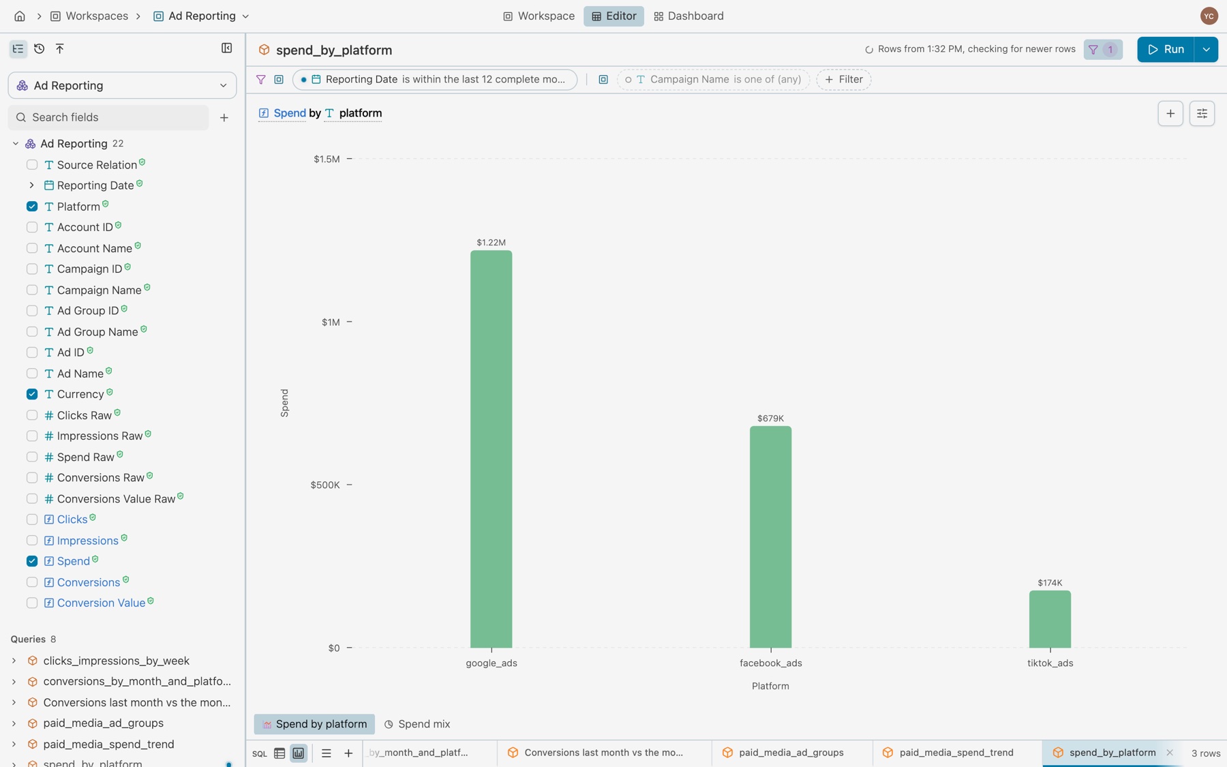This screenshot has width=1227, height=767.
Task: Switch to the Workspace tab
Action: pos(539,16)
